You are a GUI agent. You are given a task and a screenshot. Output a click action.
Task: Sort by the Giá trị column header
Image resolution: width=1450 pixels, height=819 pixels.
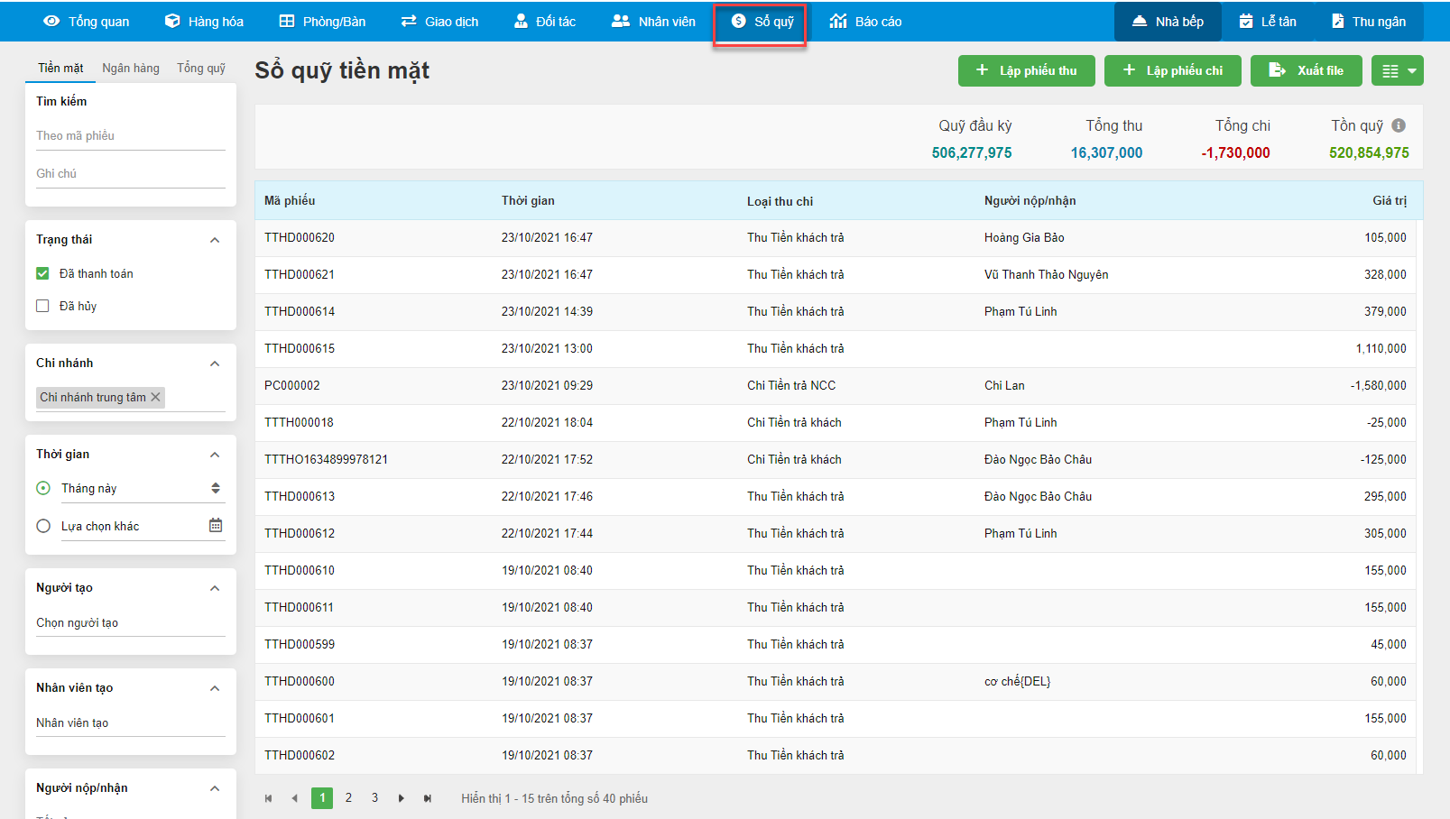[x=1390, y=200]
